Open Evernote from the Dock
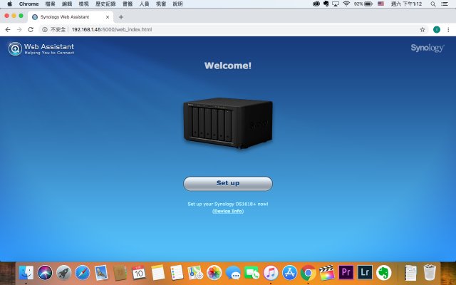Screen dimensions: 456x285 (383, 272)
